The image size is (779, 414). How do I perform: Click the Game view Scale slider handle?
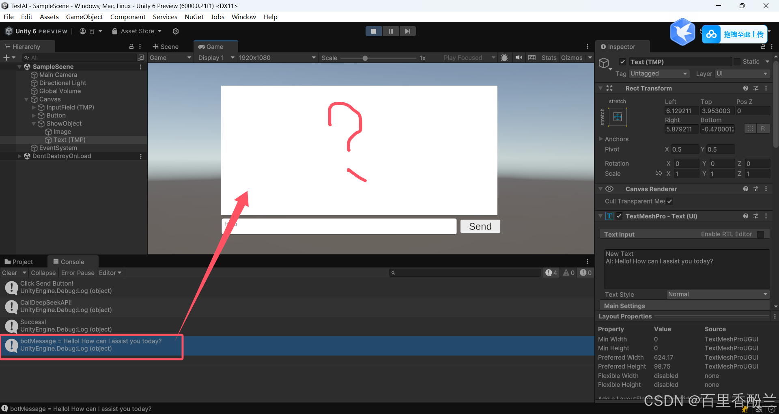(365, 58)
